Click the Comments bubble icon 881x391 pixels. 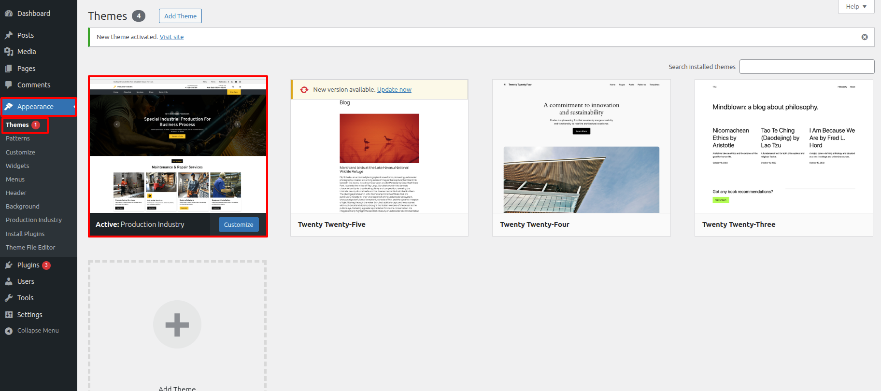9,85
